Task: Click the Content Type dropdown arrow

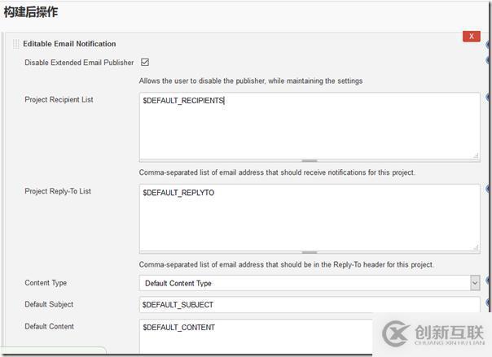Action: coord(475,283)
